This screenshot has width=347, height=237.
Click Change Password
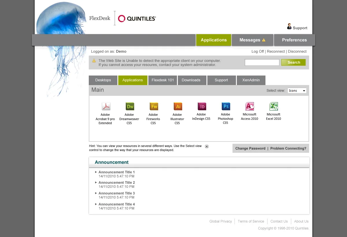pos(250,148)
